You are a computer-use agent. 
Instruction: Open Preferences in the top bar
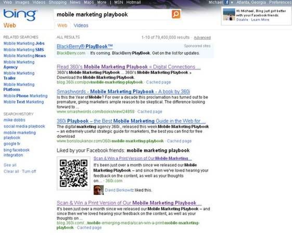pos(280,2)
